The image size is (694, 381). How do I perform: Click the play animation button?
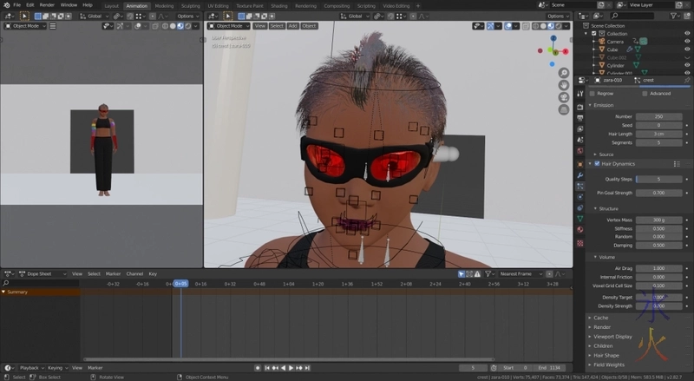[x=290, y=367]
